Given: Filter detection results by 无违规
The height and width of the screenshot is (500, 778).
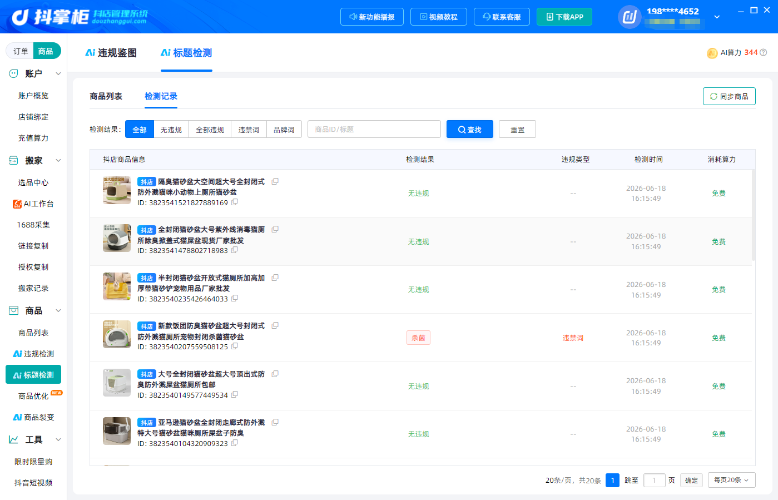Looking at the screenshot, I should pyautogui.click(x=171, y=129).
